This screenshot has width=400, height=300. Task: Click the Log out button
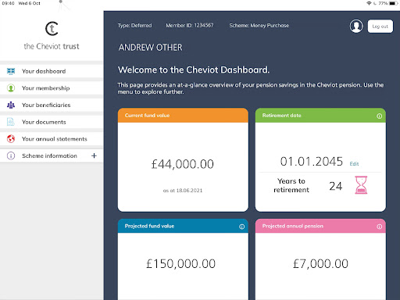pyautogui.click(x=380, y=27)
